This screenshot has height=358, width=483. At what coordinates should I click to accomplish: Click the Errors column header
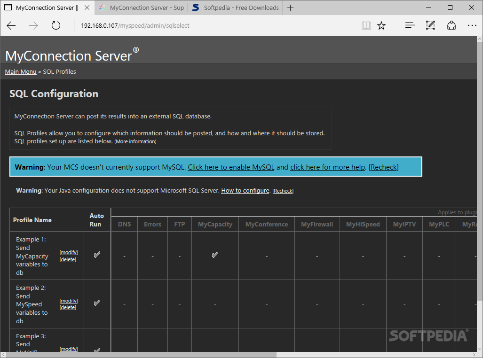tap(152, 225)
